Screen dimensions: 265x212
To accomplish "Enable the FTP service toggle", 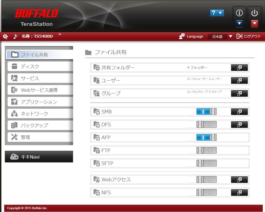I will tap(207, 150).
